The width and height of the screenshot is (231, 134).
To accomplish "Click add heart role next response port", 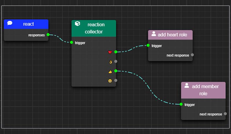I will [192, 55].
